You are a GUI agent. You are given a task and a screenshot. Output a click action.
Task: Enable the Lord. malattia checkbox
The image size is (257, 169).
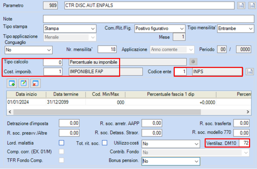tap(61, 143)
